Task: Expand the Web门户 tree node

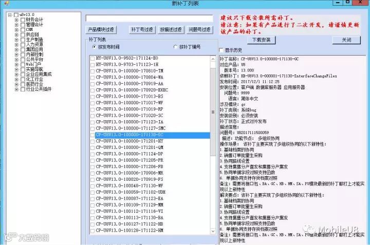Action: pyautogui.click(x=16, y=64)
